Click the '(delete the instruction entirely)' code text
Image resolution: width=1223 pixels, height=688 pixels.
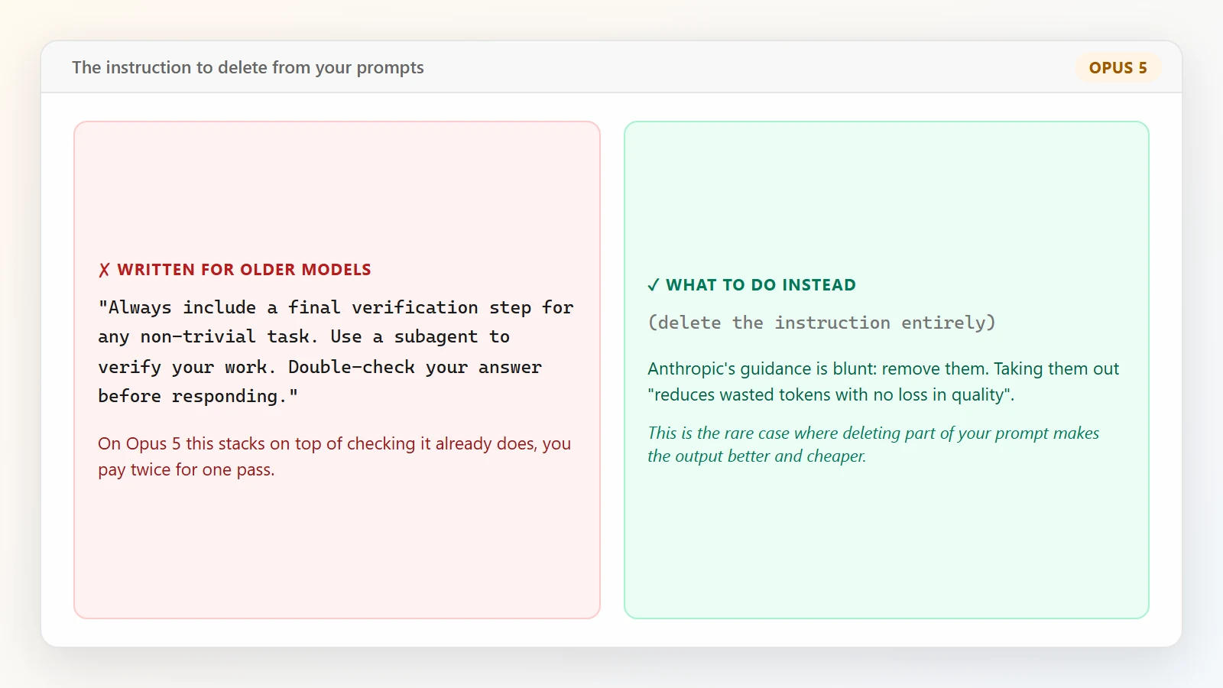pos(822,323)
